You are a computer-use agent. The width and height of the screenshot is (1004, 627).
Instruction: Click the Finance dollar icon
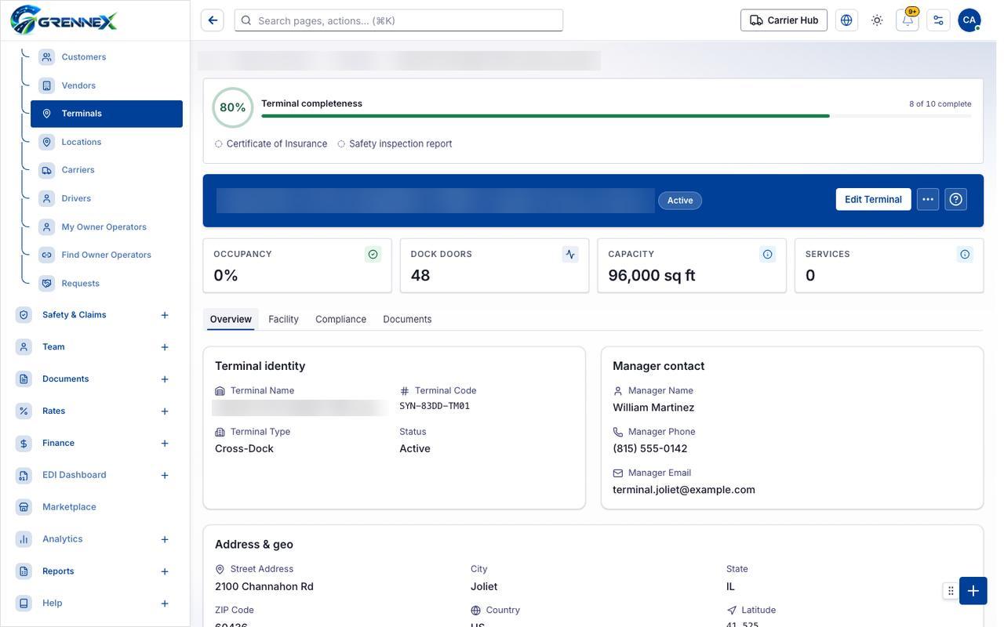[x=24, y=444]
